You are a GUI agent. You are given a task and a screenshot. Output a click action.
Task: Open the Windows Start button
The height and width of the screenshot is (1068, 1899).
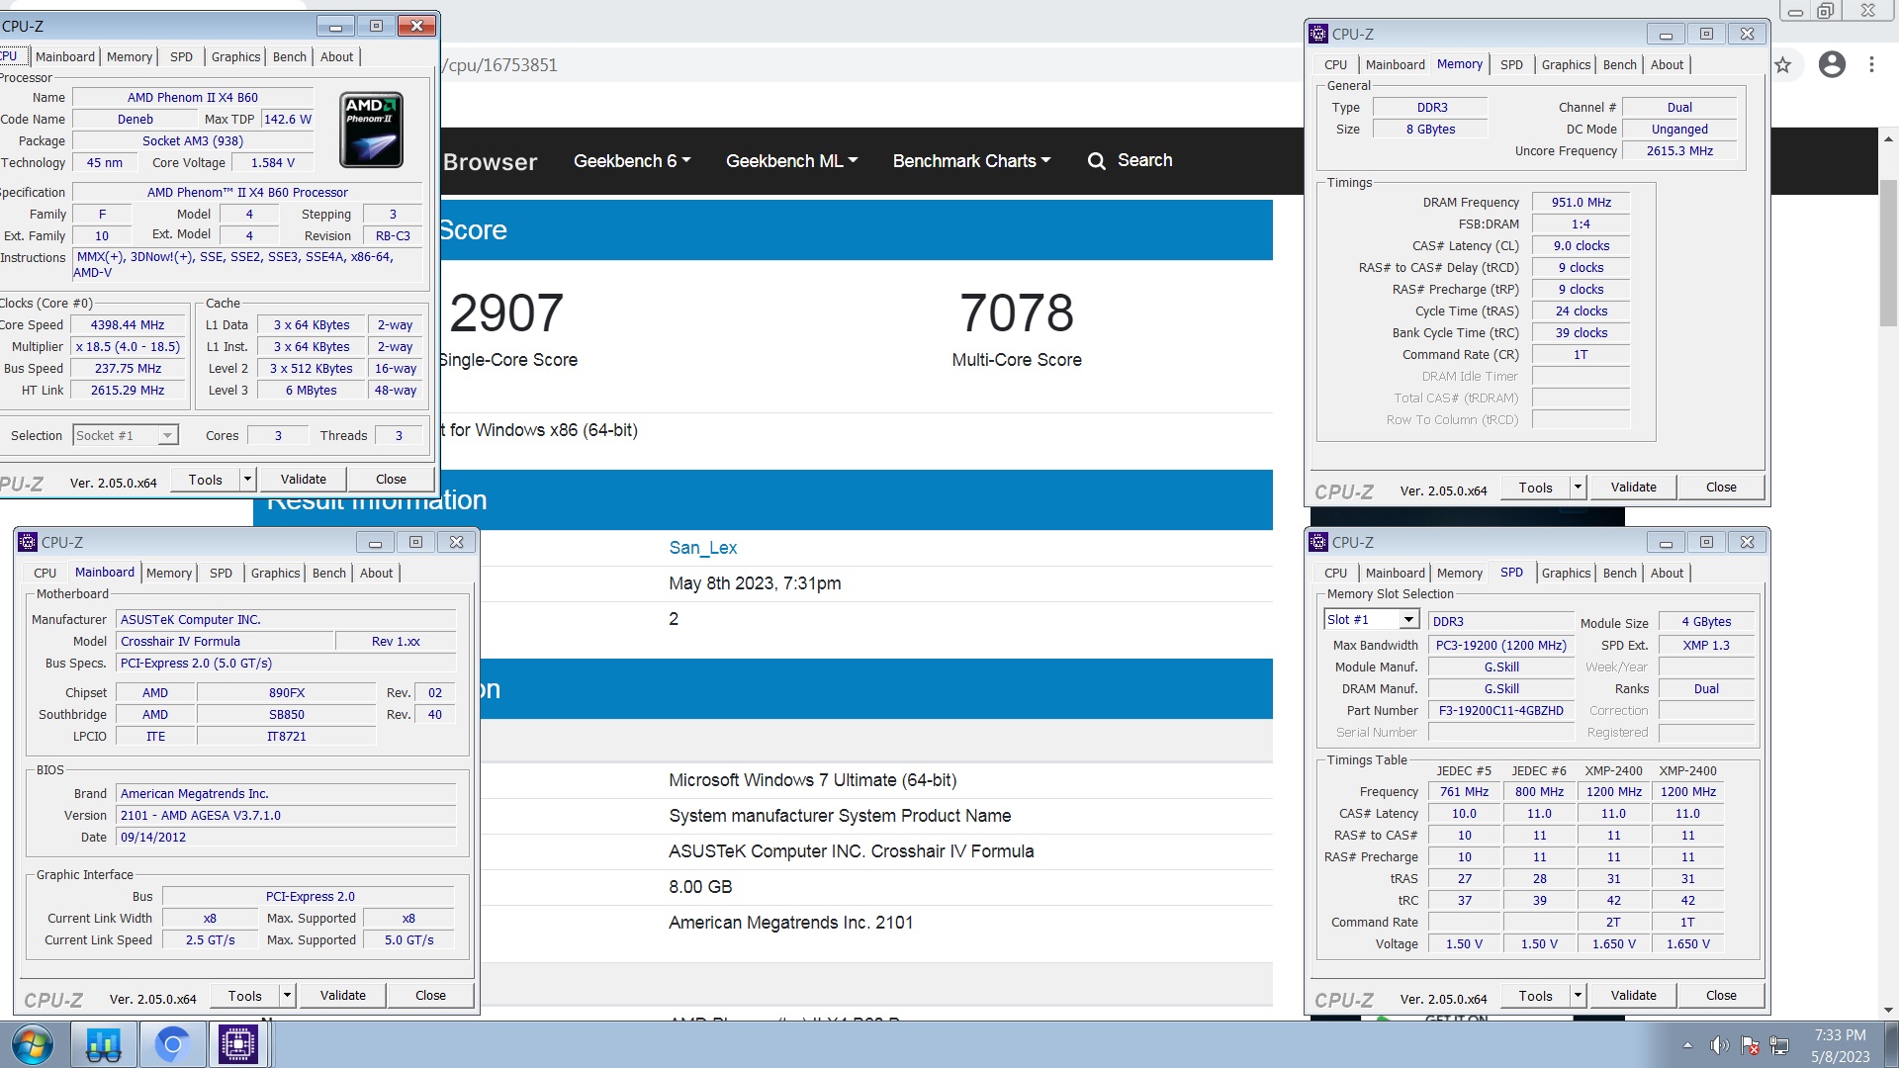coord(32,1044)
